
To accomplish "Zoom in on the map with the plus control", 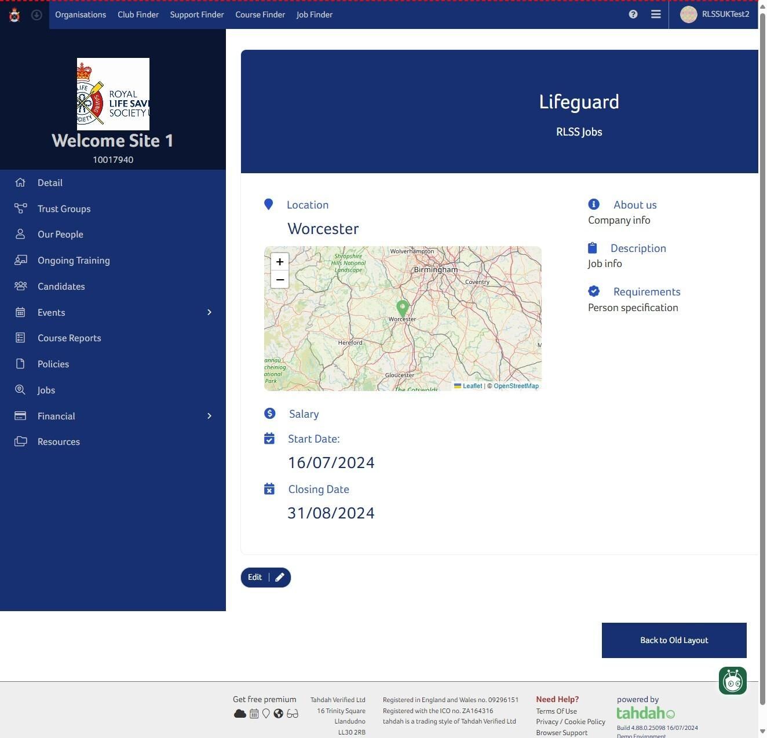I will pos(280,262).
